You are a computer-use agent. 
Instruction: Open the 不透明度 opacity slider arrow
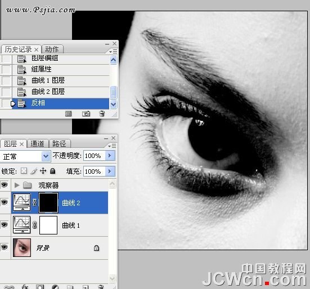110,156
